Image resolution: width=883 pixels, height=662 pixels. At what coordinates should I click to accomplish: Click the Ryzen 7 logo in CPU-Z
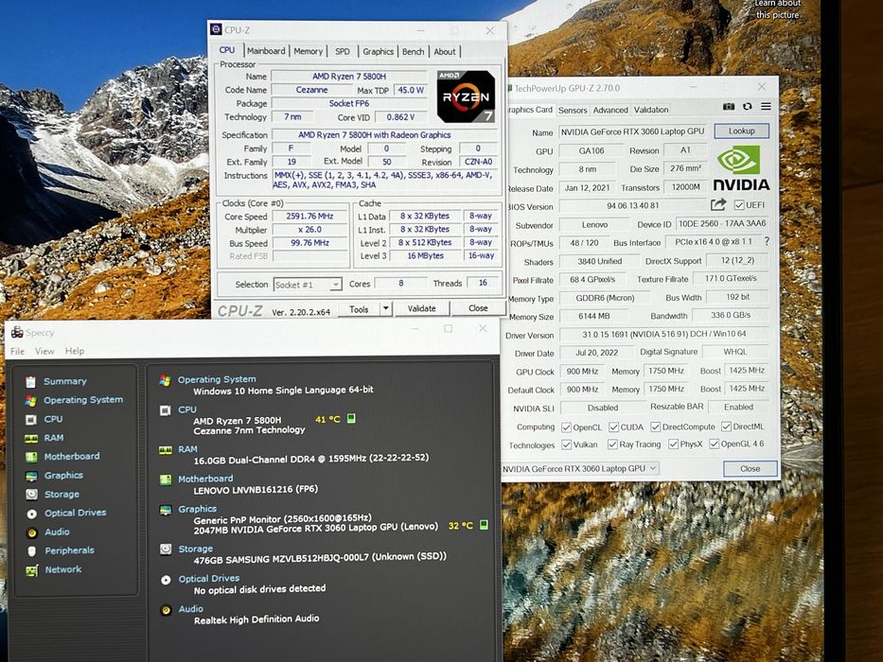[x=466, y=96]
